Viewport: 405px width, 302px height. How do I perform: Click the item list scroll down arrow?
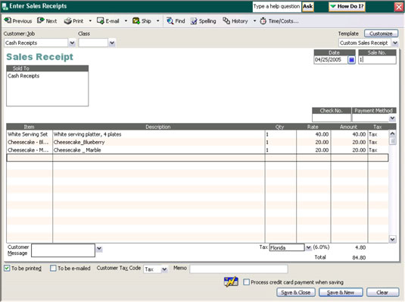pyautogui.click(x=392, y=239)
